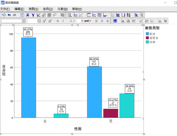Transpose chart coordinate system icon
This screenshot has width=177, height=136.
pos(136,15)
